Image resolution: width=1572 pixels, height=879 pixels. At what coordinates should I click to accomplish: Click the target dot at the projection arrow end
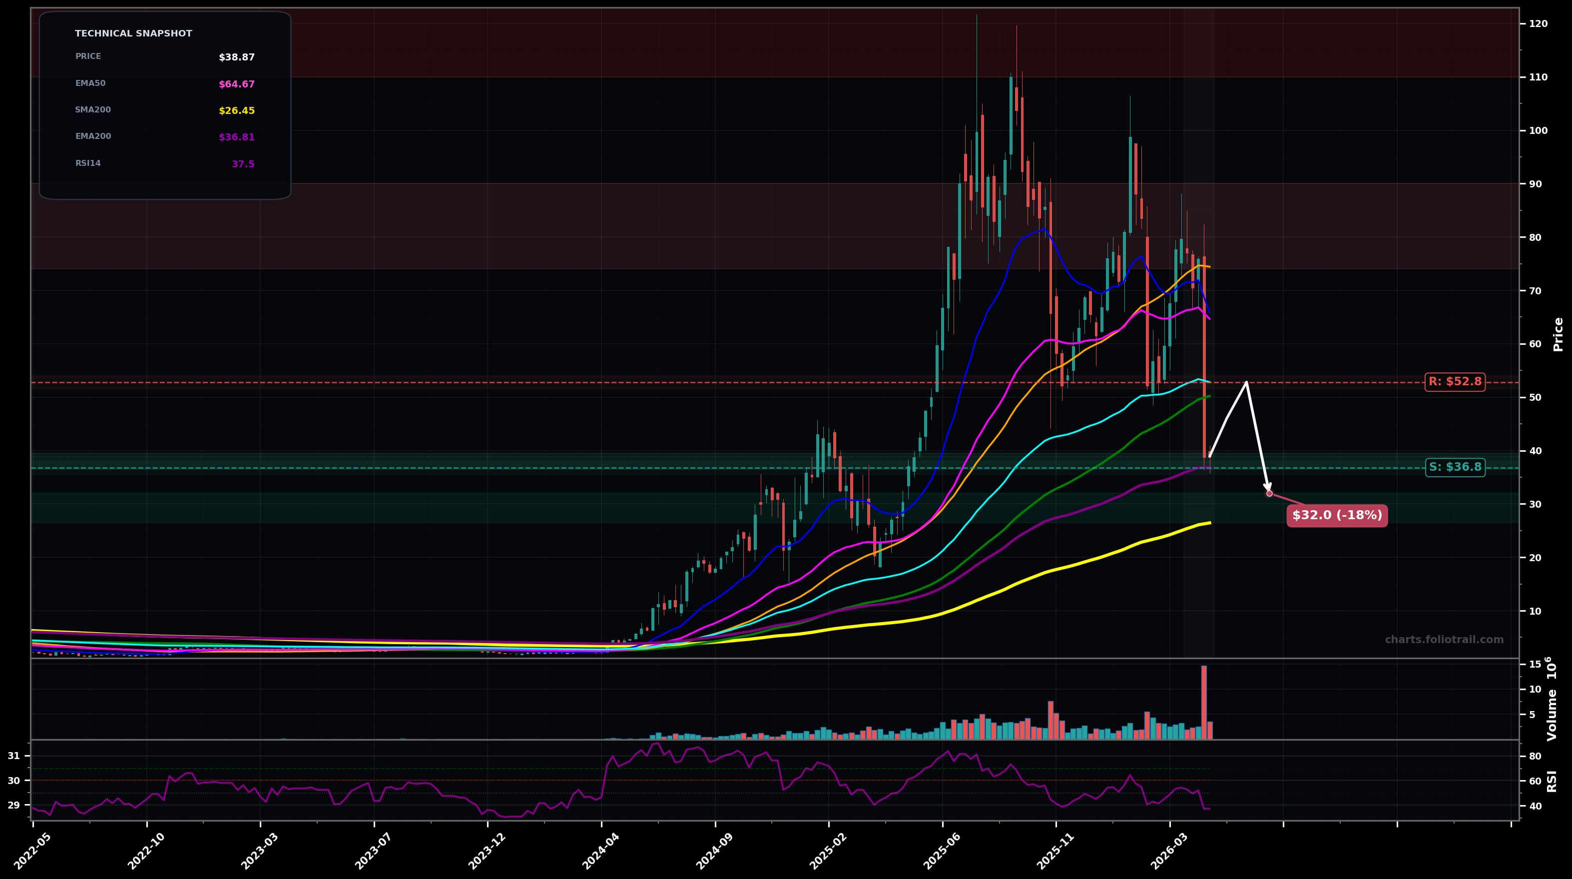1269,493
